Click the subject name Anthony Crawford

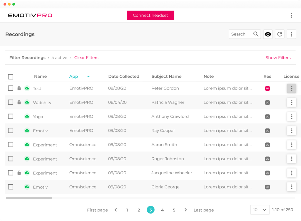170,117
